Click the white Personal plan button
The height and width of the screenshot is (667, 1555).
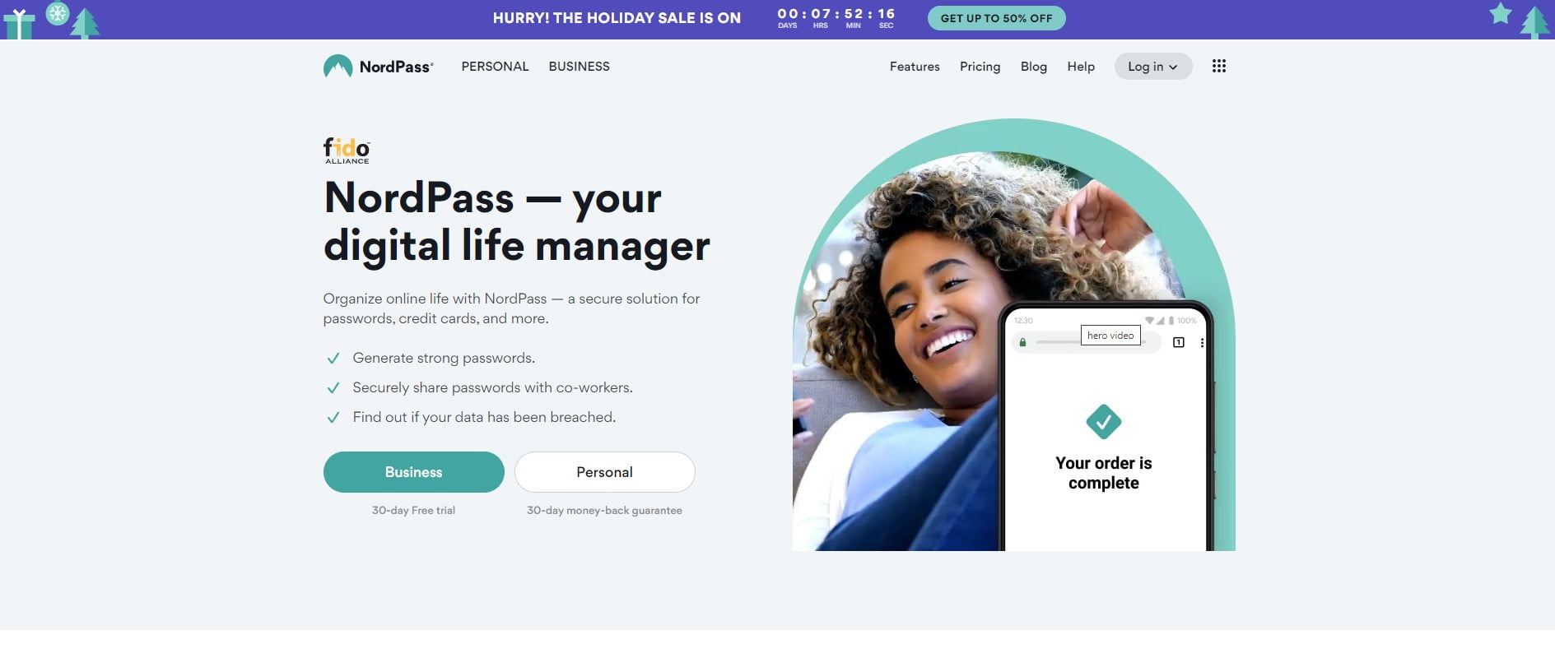click(x=605, y=472)
